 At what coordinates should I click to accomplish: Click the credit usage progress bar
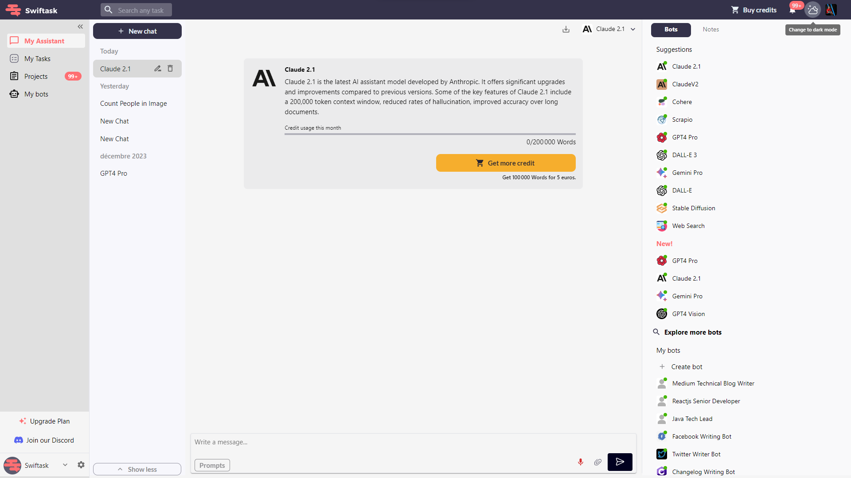(429, 134)
